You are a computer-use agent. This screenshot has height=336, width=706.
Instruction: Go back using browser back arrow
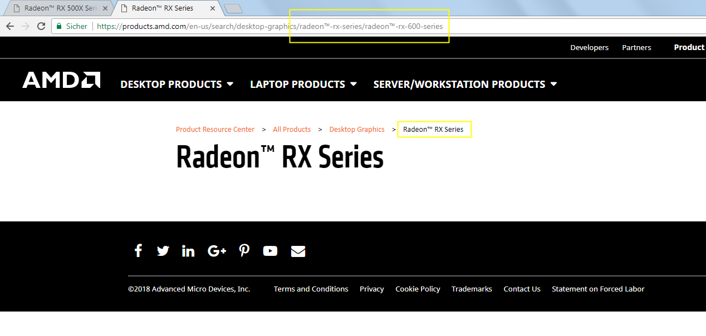tap(9, 26)
